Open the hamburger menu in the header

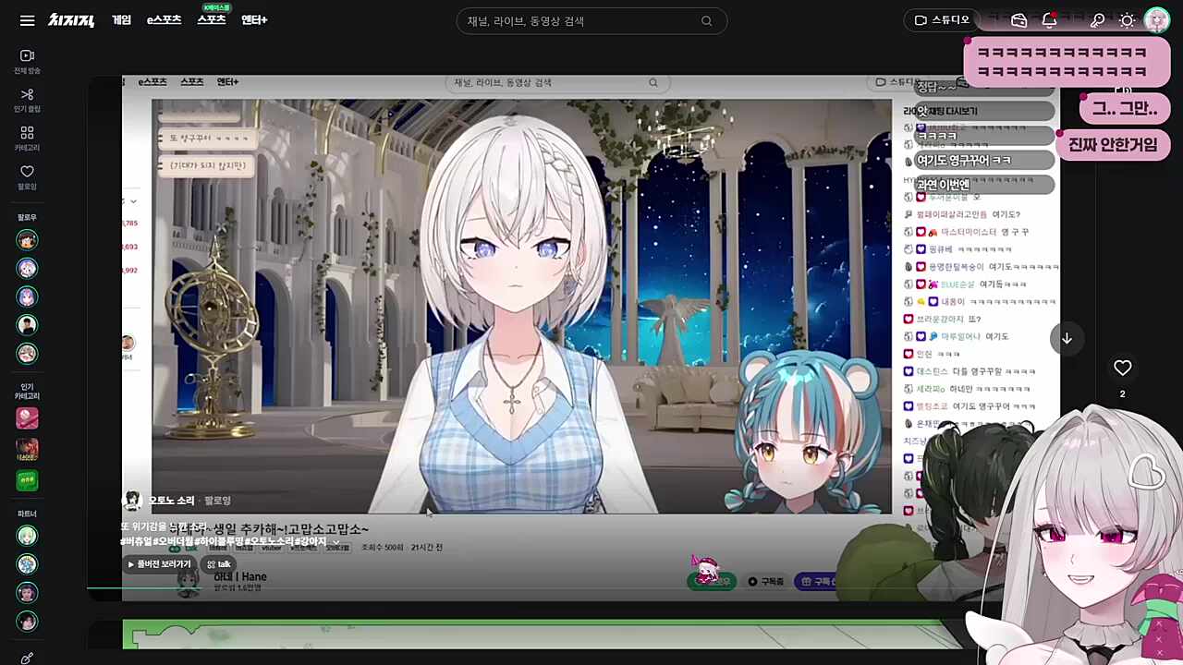(x=27, y=20)
